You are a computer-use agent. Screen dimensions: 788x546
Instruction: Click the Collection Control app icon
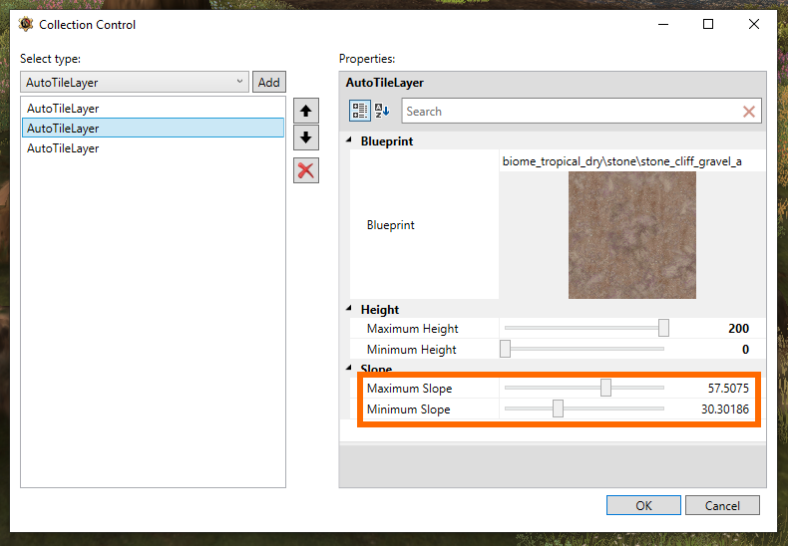26,24
